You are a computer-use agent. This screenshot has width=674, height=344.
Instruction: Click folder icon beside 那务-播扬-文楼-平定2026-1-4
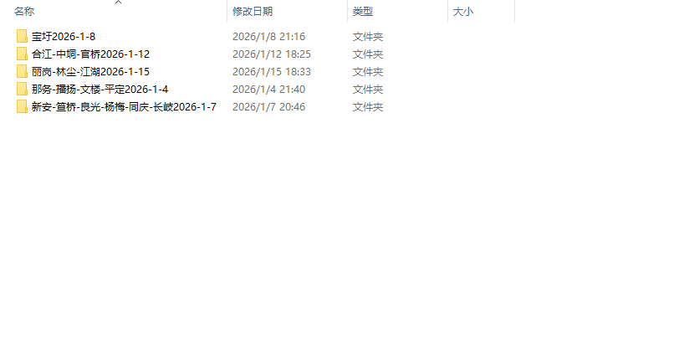(x=22, y=89)
